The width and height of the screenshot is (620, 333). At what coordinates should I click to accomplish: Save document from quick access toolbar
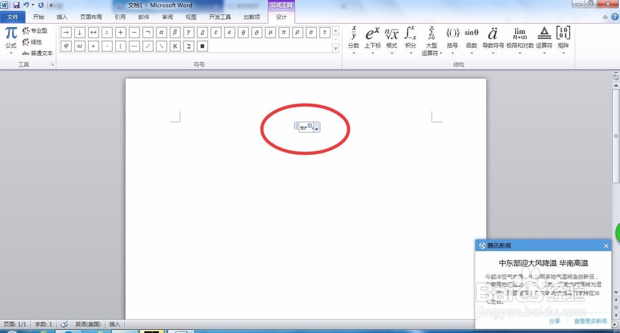16,5
